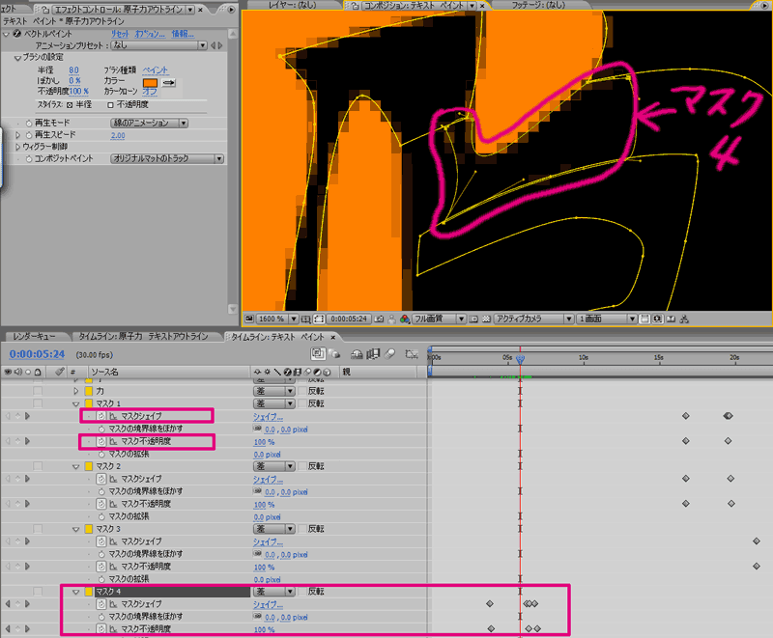
Task: Check the 不透明度 stylus checkbox in ベクトルペイント
Action: tap(110, 102)
